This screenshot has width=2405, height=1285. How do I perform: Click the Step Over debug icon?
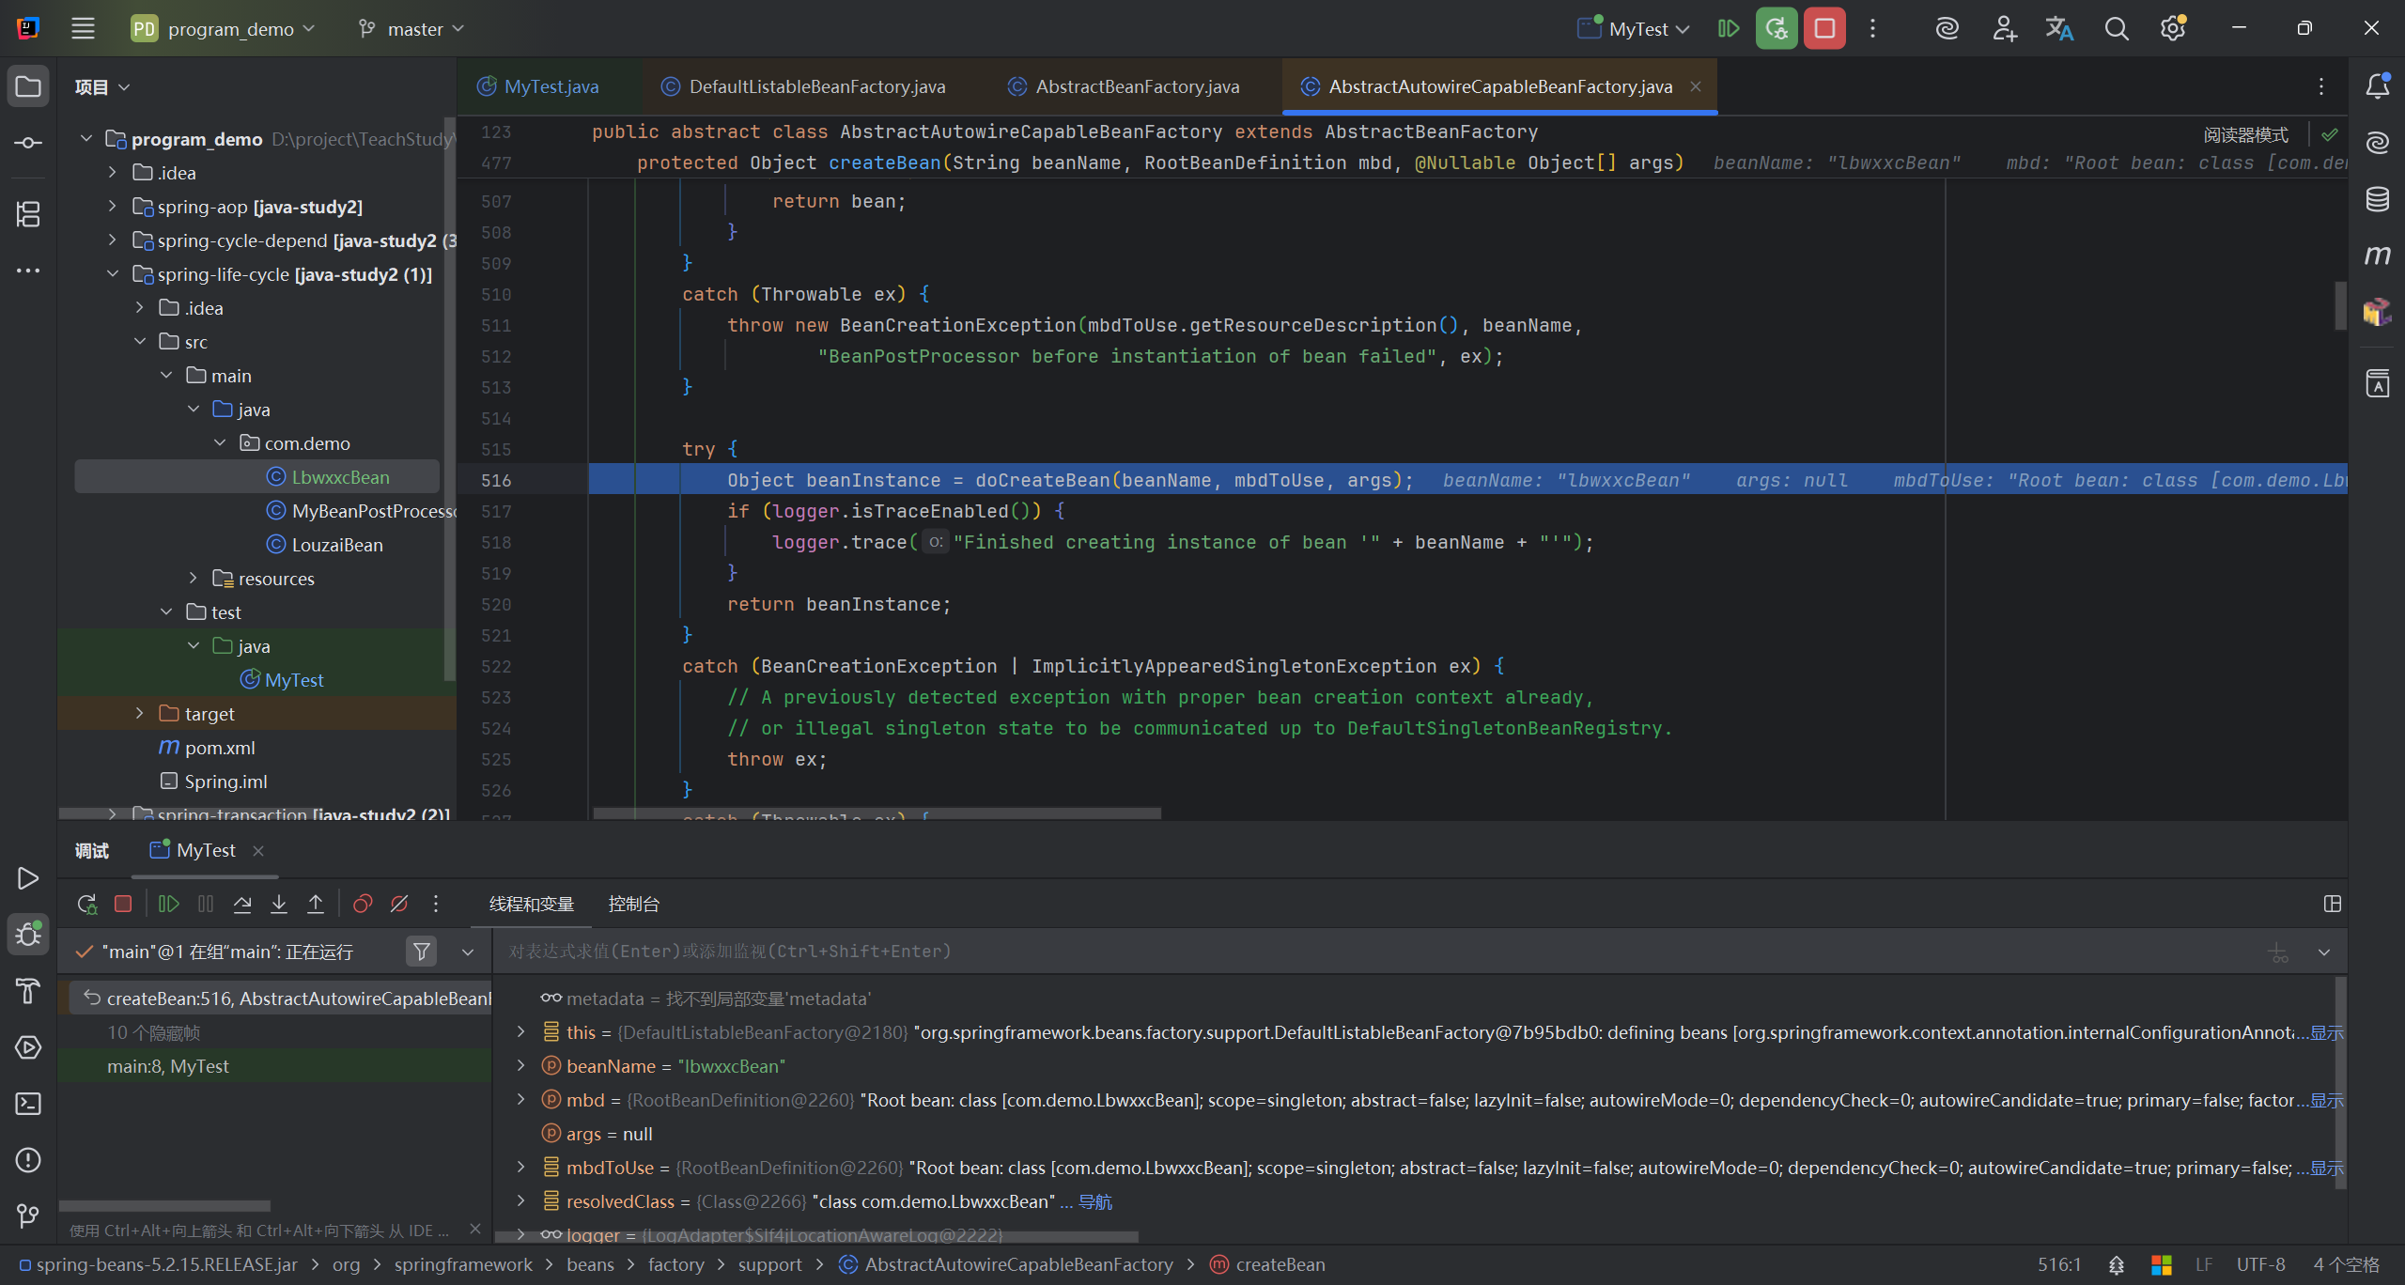(x=242, y=904)
